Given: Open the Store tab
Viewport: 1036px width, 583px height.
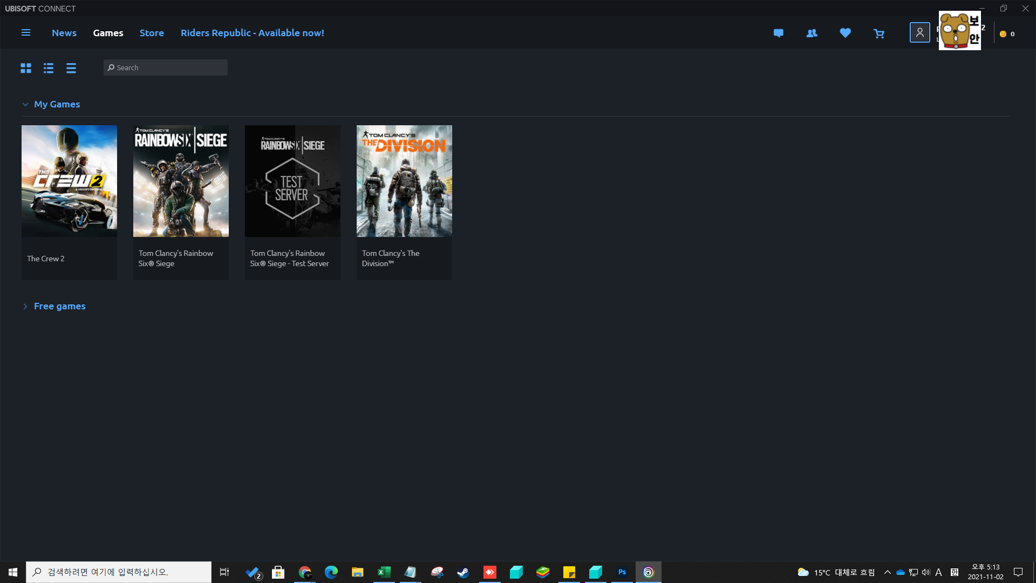Looking at the screenshot, I should click(152, 33).
